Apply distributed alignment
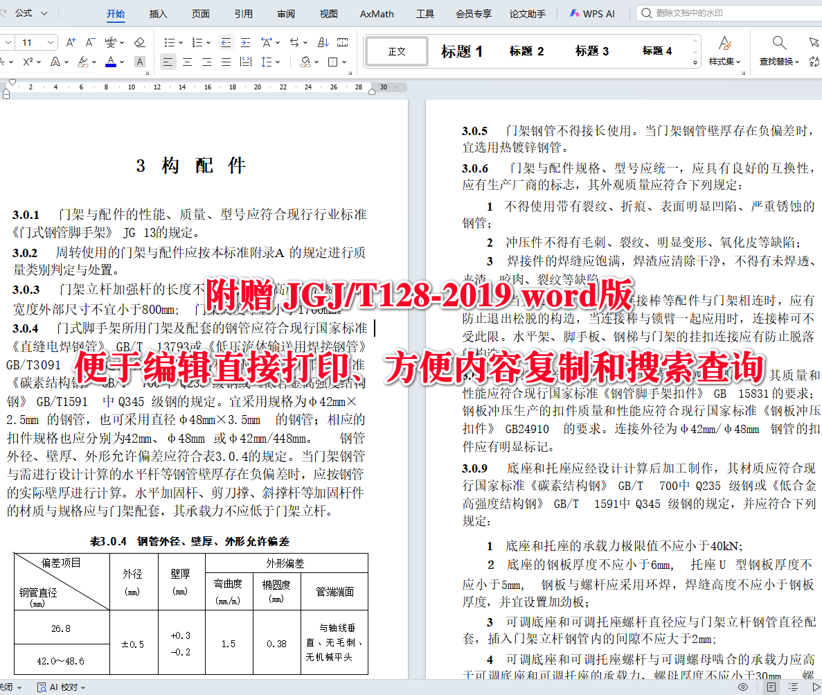Viewport: 822px width, 695px height. pyautogui.click(x=245, y=62)
